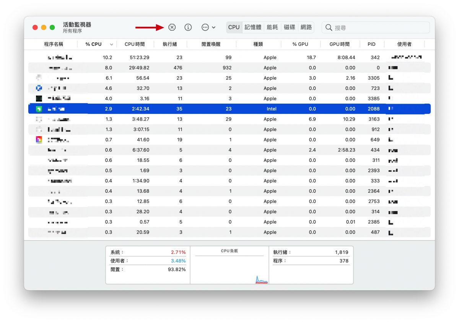Sort by the % GPU column header
The height and width of the screenshot is (322, 459).
coord(300,44)
